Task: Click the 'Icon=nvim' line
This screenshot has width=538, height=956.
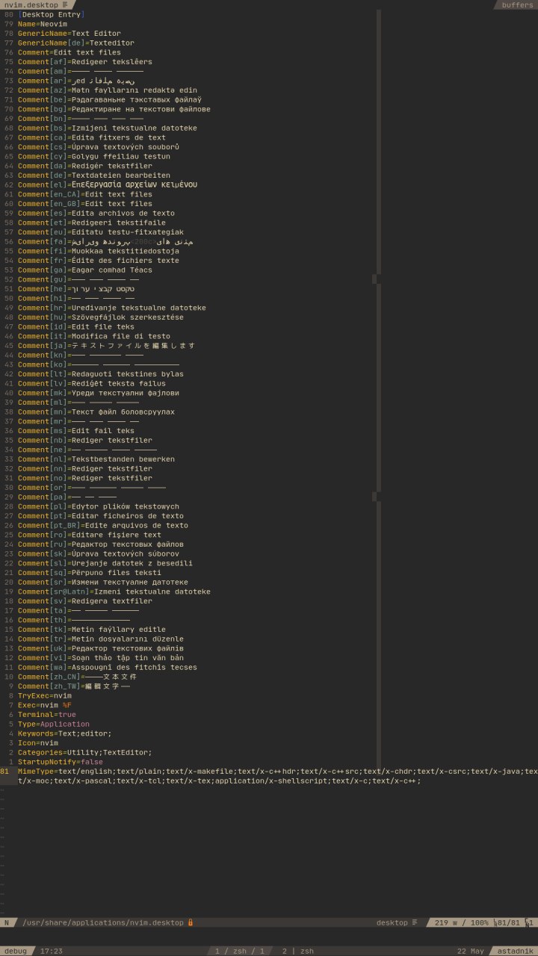Action: (38, 743)
